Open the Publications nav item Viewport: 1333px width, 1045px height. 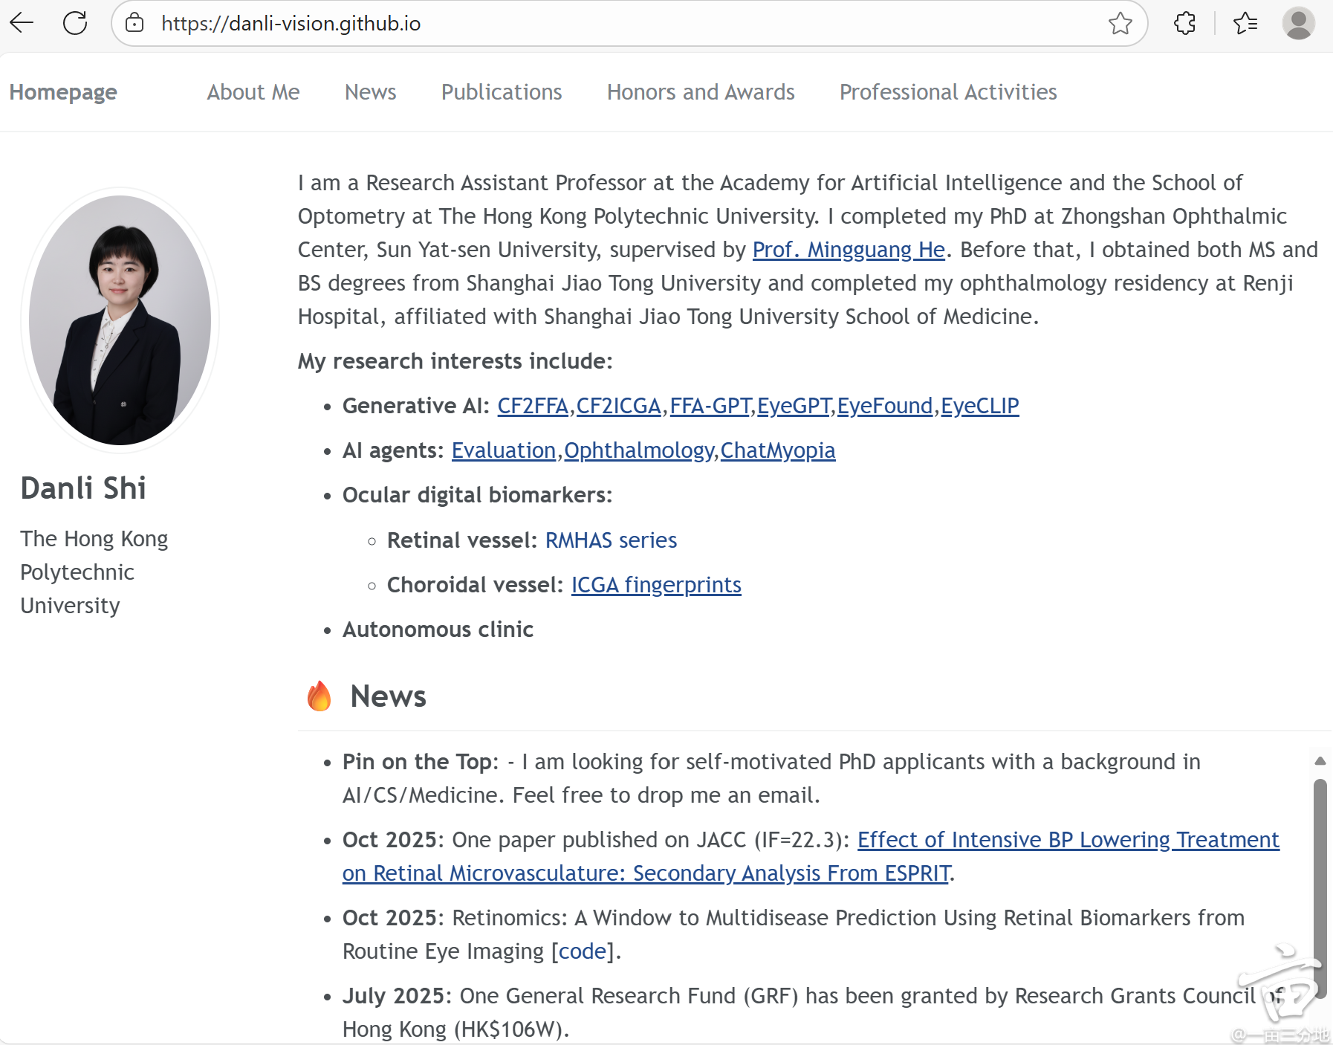point(502,92)
